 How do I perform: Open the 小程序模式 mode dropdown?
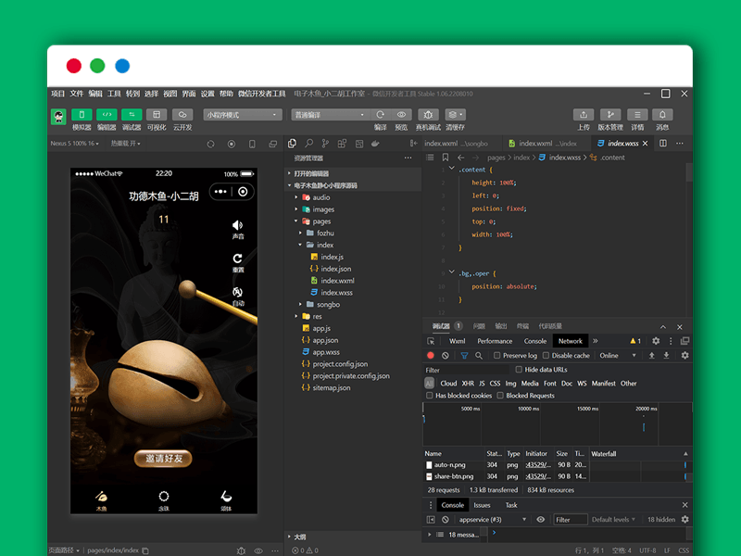pyautogui.click(x=243, y=115)
